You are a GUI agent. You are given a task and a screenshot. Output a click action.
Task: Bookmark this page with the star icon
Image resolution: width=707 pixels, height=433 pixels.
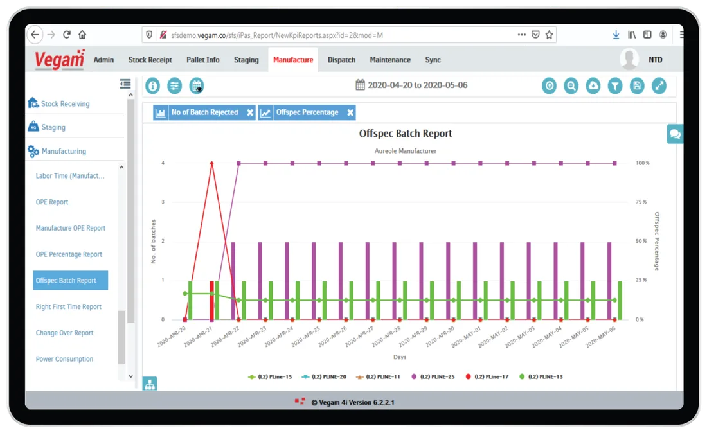tap(549, 35)
